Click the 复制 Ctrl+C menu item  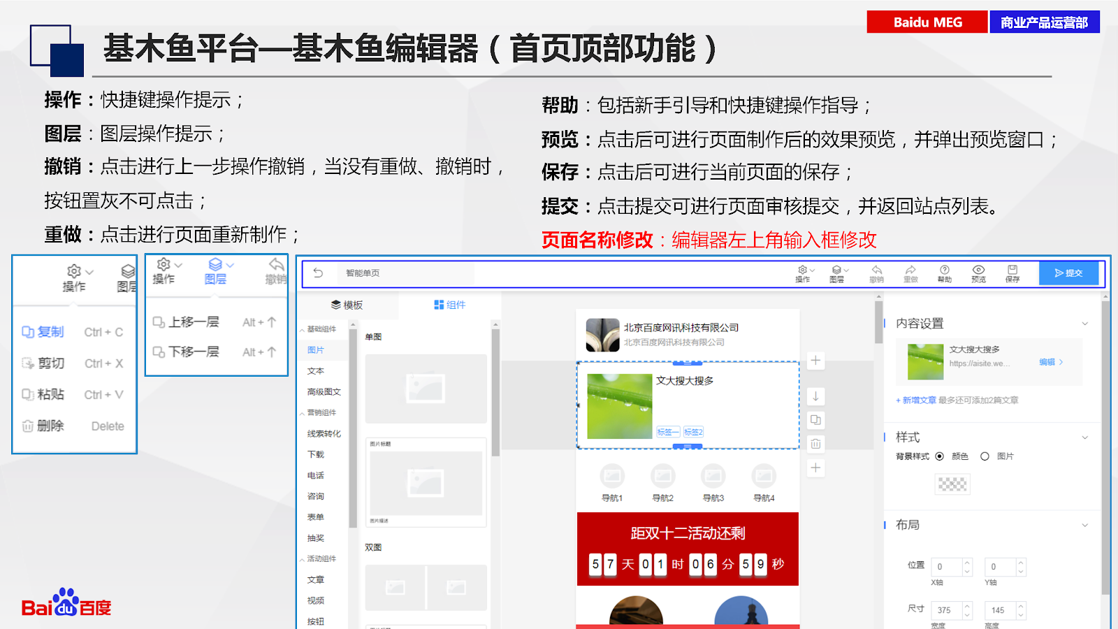[x=73, y=332]
